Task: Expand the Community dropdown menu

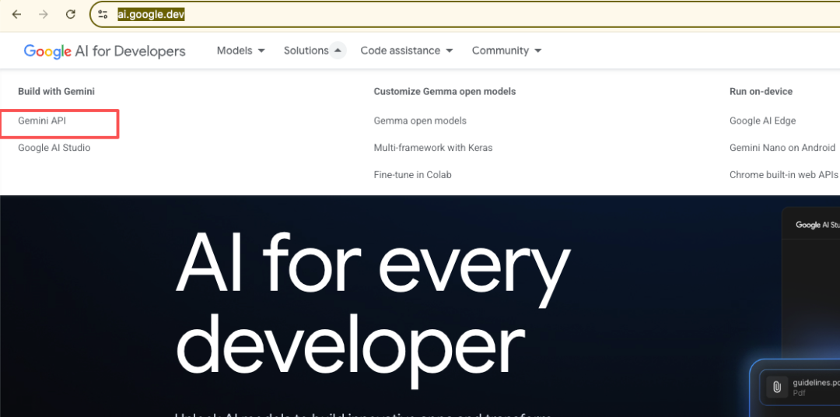Action: click(x=506, y=51)
